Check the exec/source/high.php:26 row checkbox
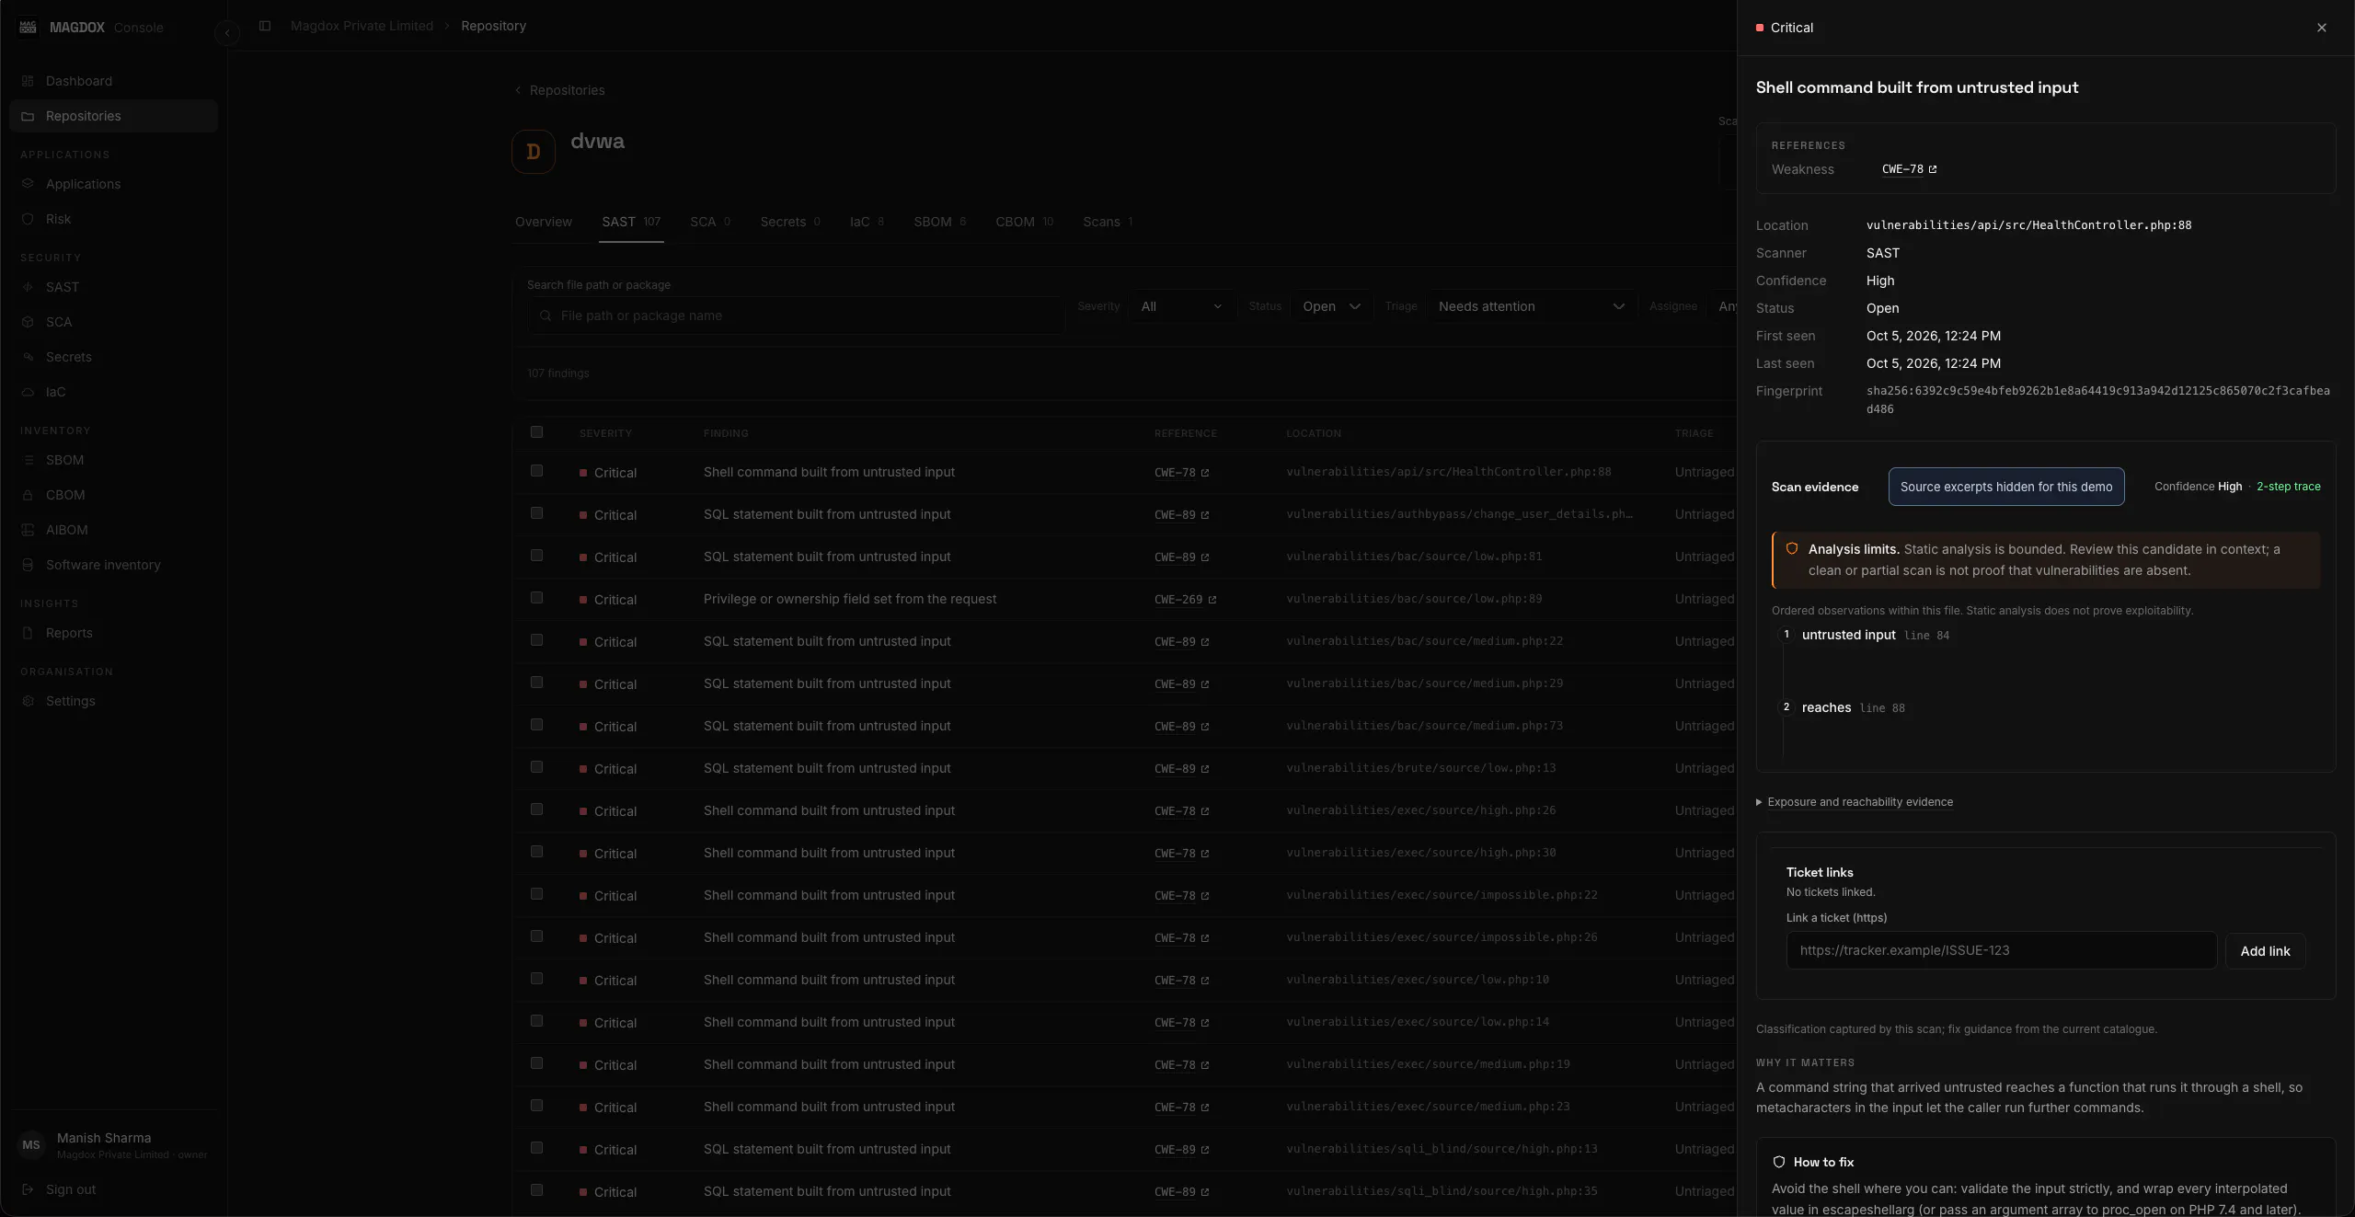 (x=537, y=809)
